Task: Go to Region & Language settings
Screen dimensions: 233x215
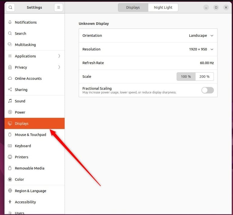Action: click(35, 191)
